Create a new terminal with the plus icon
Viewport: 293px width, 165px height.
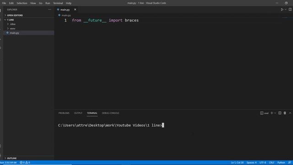coord(272,113)
